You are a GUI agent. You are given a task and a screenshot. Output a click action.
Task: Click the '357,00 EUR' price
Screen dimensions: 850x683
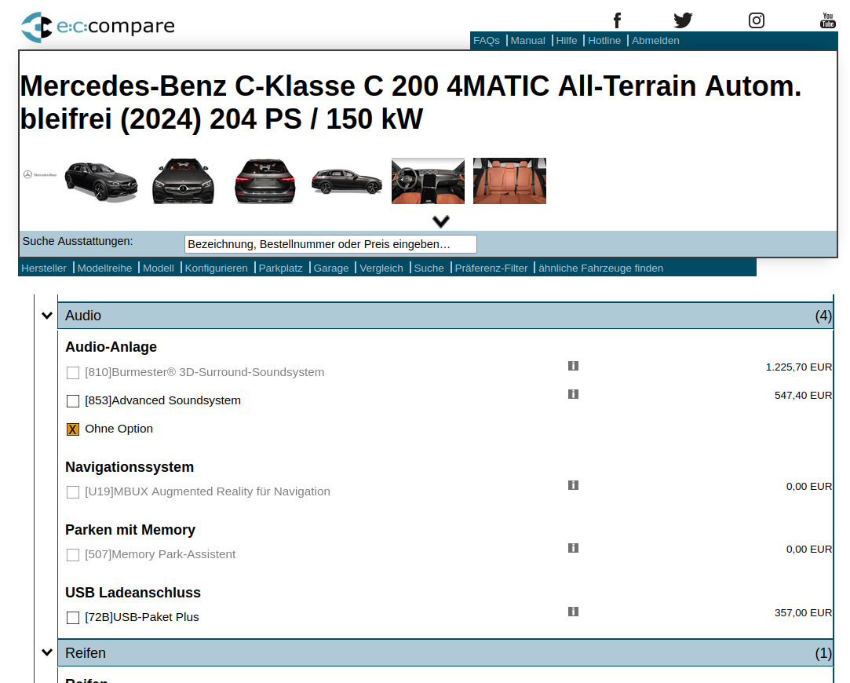(x=803, y=612)
